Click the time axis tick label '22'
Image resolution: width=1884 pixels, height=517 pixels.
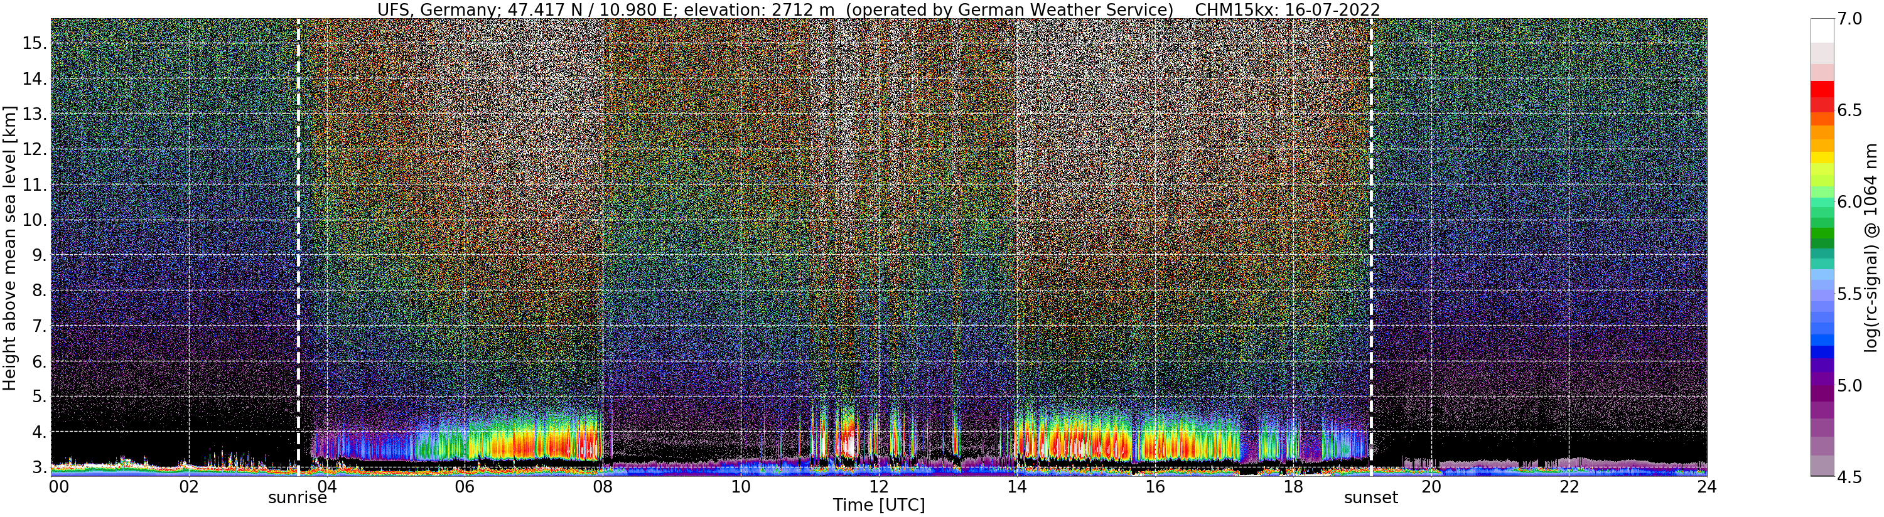point(1568,486)
